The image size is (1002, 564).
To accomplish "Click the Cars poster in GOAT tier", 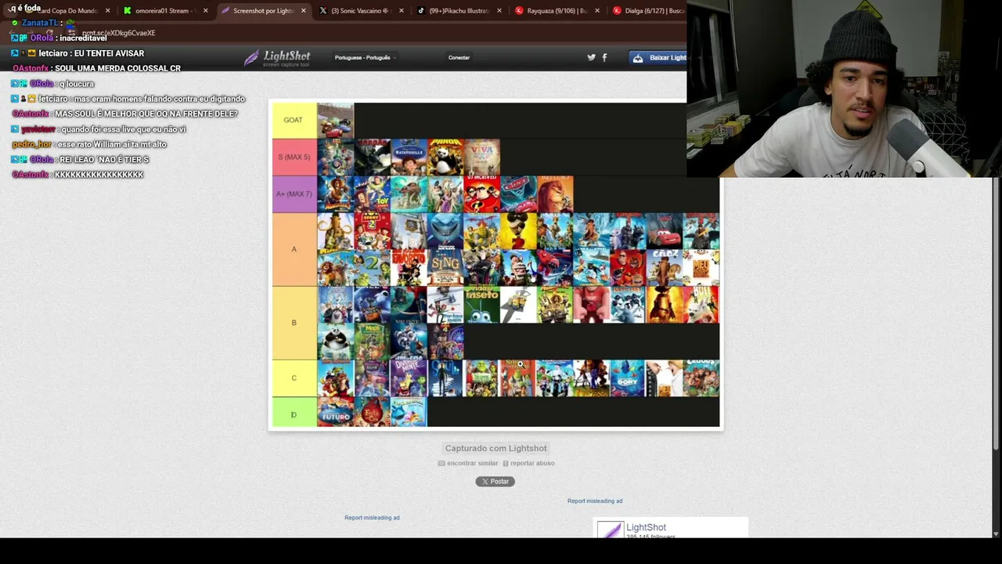I will point(335,121).
